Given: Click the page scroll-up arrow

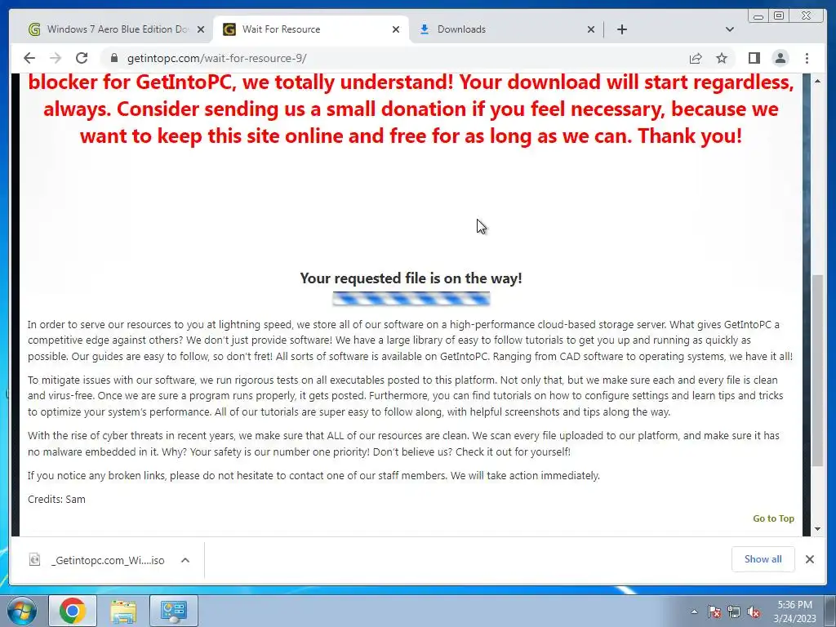Looking at the screenshot, I should click(817, 81).
